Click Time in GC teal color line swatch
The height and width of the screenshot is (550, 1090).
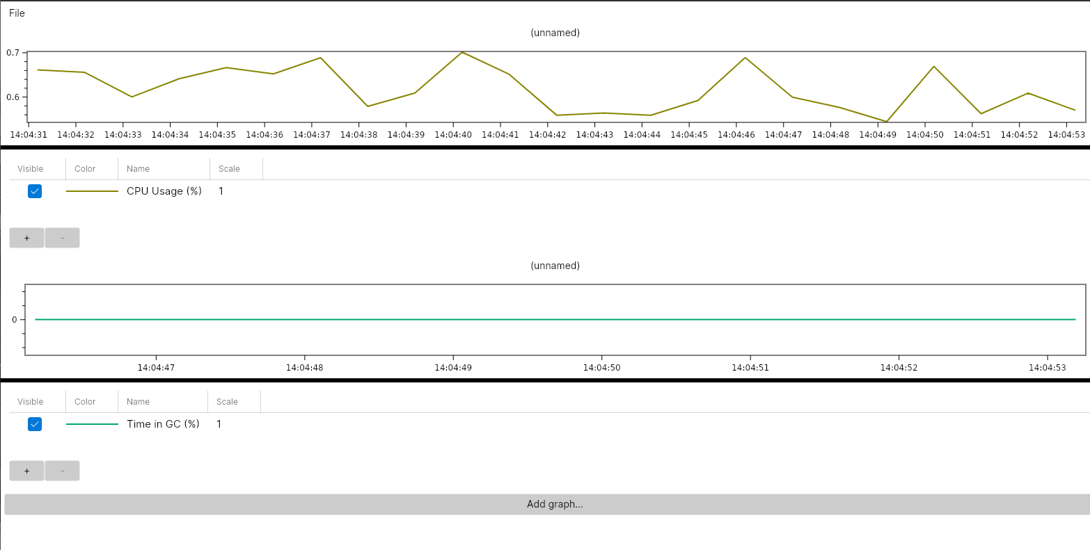(x=92, y=424)
